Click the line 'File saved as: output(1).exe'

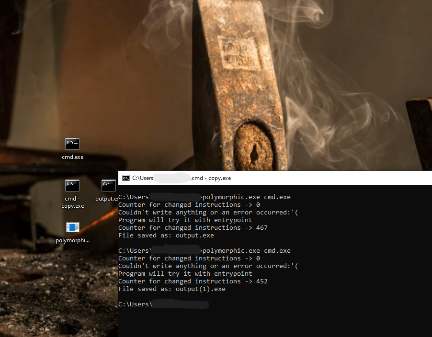pyautogui.click(x=172, y=289)
